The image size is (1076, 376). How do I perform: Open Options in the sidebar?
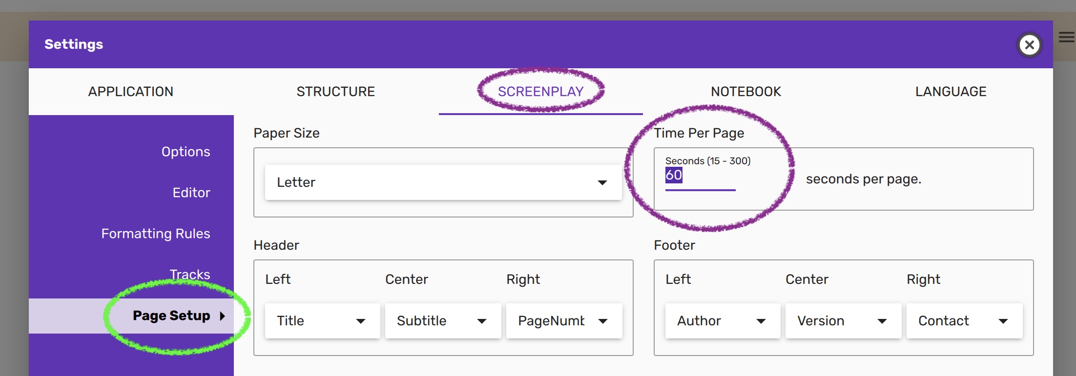click(186, 152)
